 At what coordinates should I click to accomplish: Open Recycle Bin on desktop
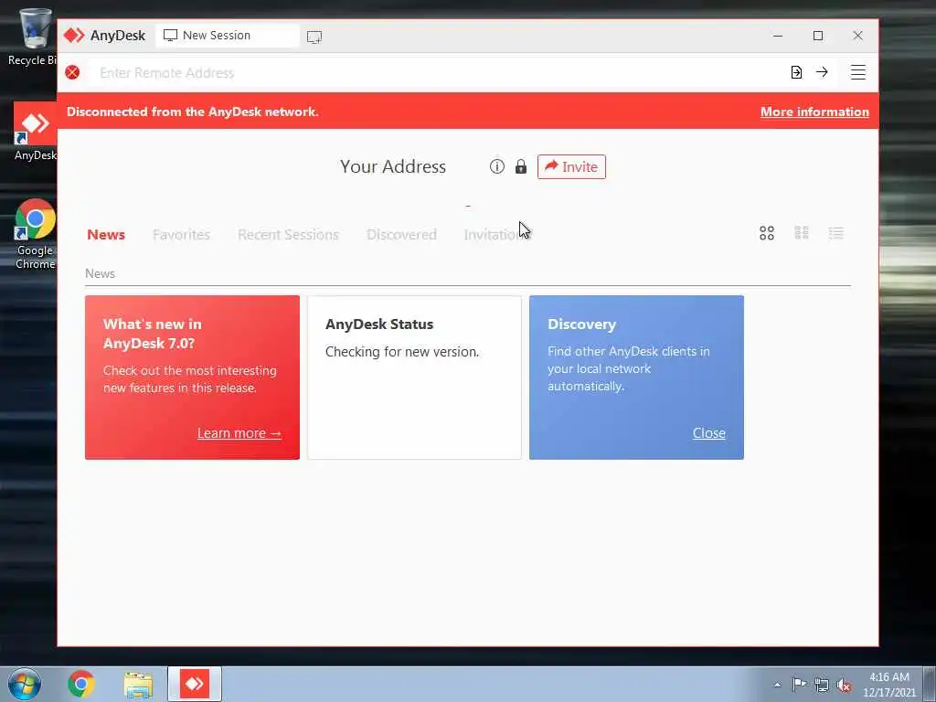tap(33, 36)
